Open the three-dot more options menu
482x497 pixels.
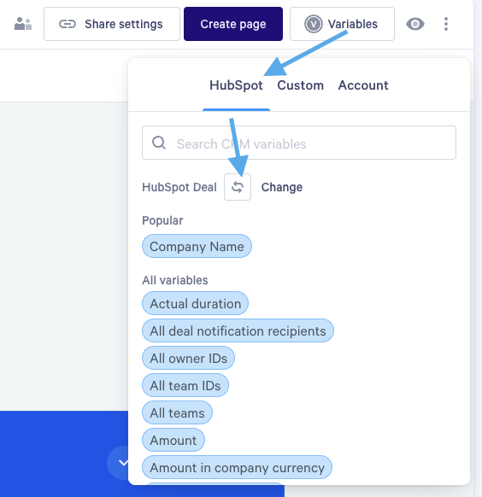[x=446, y=24]
